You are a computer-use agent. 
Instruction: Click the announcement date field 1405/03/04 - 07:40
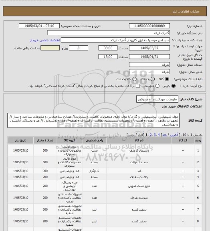[x=39, y=26]
